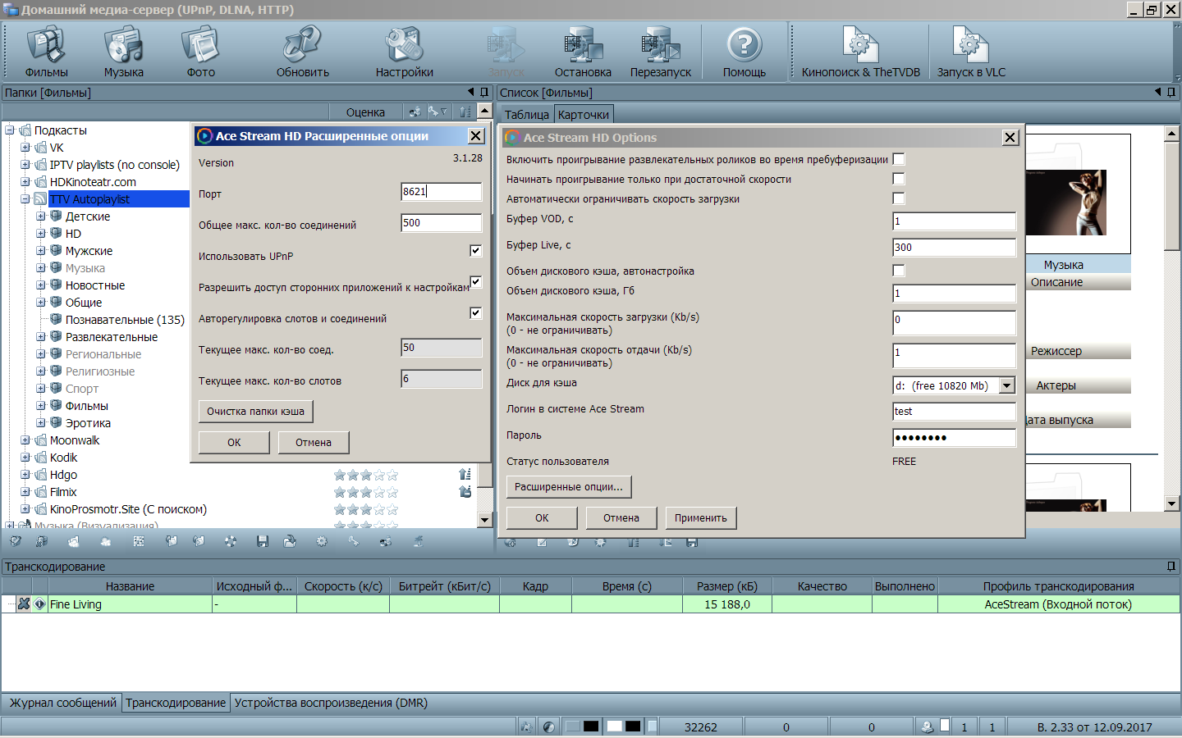
Task: Stop the server with Остановка icon
Action: coord(583,52)
